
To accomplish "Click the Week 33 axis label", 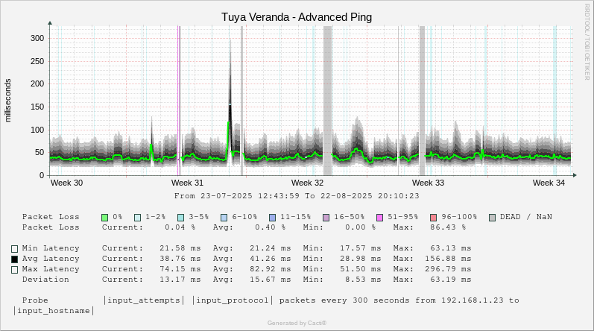I will coord(428,183).
